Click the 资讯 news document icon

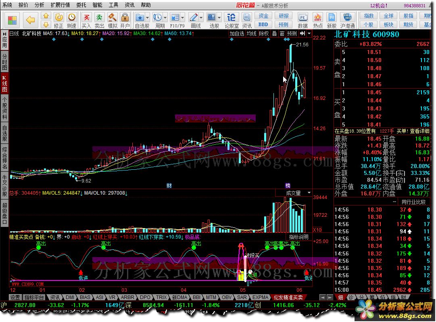click(x=247, y=17)
